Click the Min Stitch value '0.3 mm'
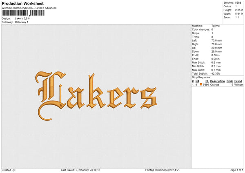 coord(216,66)
